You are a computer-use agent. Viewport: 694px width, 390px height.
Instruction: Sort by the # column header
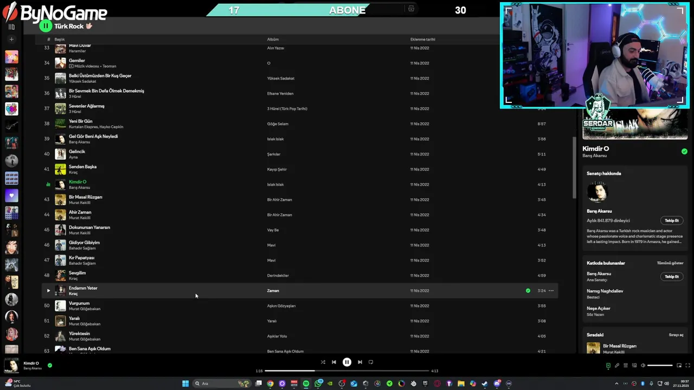pyautogui.click(x=48, y=40)
